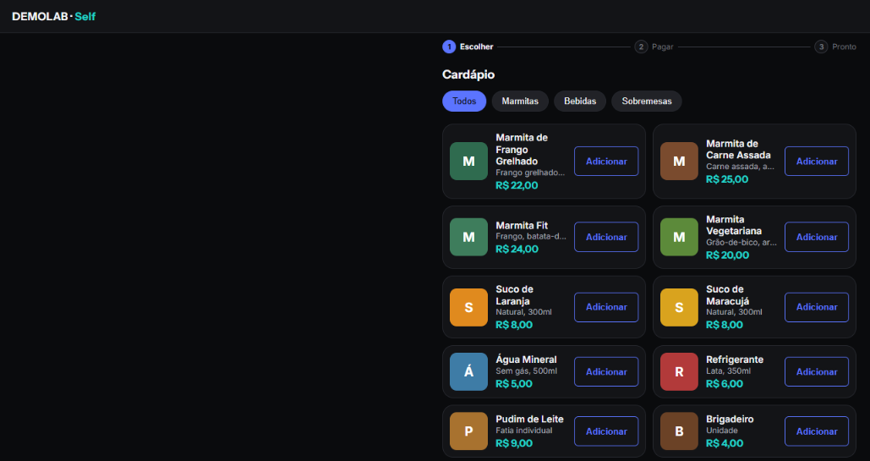Add Suco de Maracujá to the order
The height and width of the screenshot is (461, 870).
pyautogui.click(x=817, y=307)
